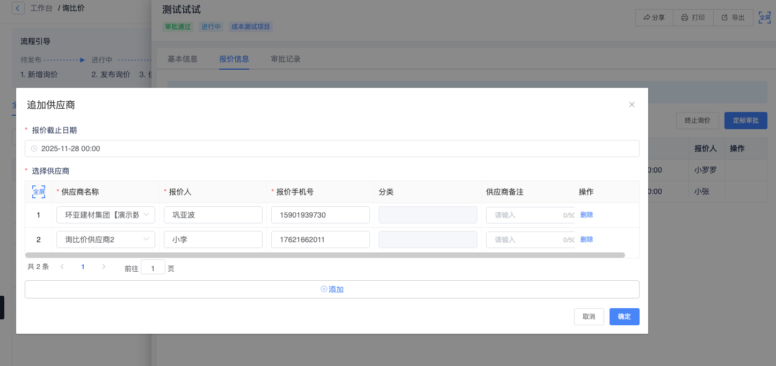Click the 导出 export button
This screenshot has height=366, width=776.
click(733, 18)
